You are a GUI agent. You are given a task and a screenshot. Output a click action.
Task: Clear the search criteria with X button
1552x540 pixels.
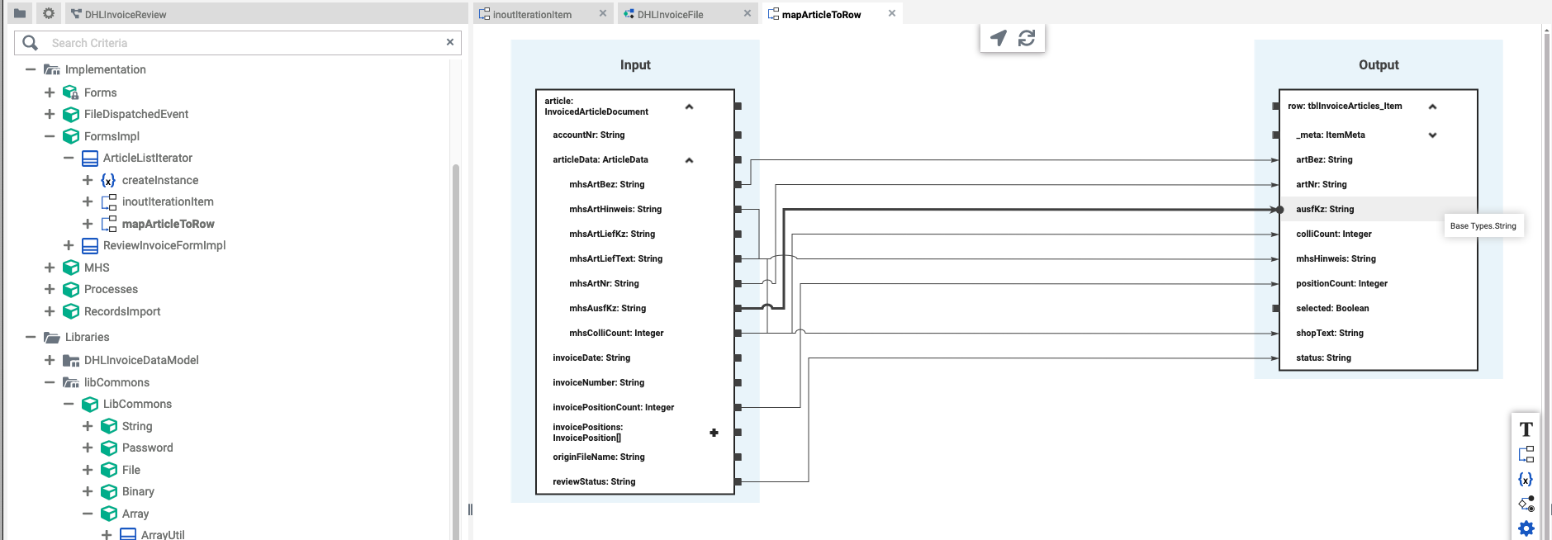[x=450, y=42]
